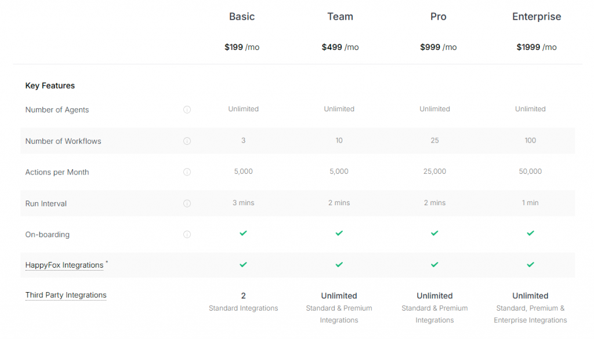Open the HappyFox Integrations link
The width and height of the screenshot is (594, 339).
[x=64, y=265]
